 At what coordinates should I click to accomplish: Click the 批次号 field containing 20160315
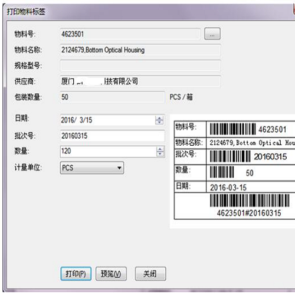[112, 136]
